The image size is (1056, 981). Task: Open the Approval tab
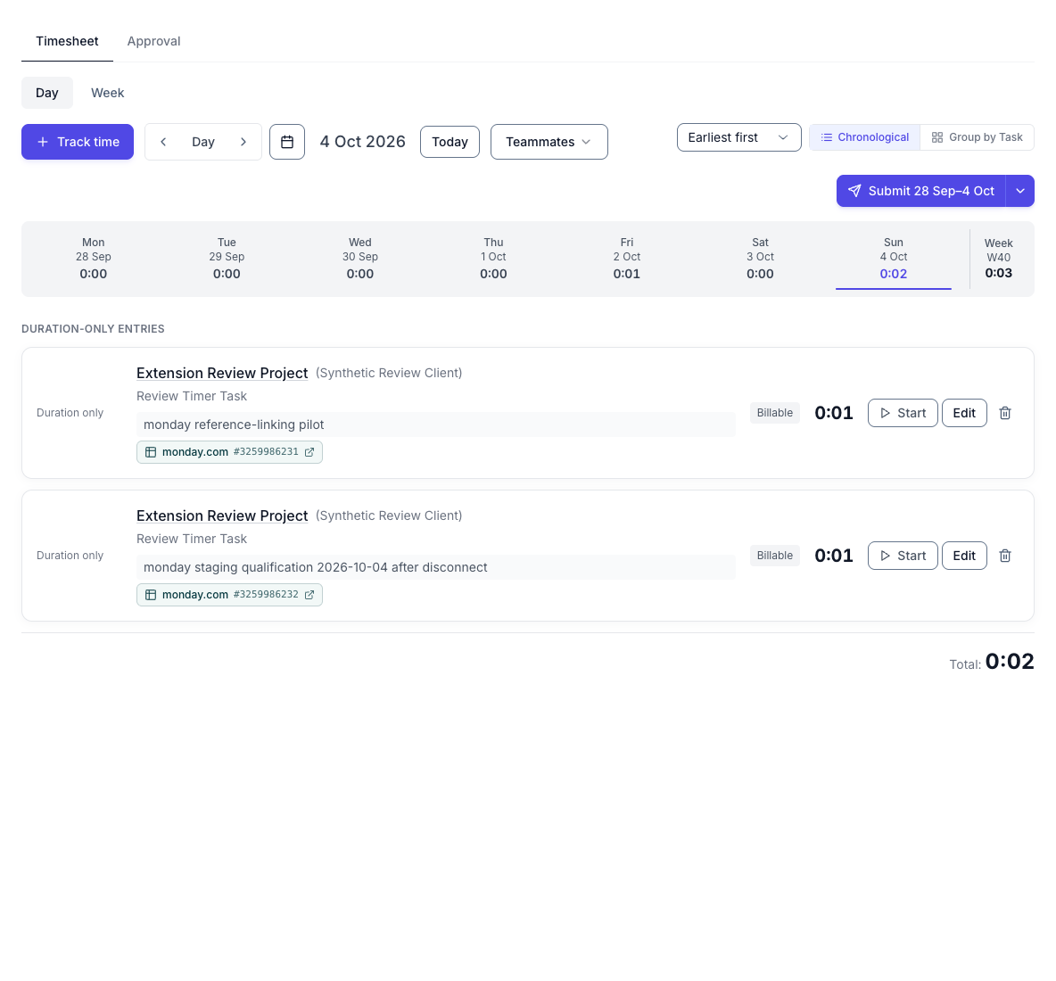coord(153,41)
